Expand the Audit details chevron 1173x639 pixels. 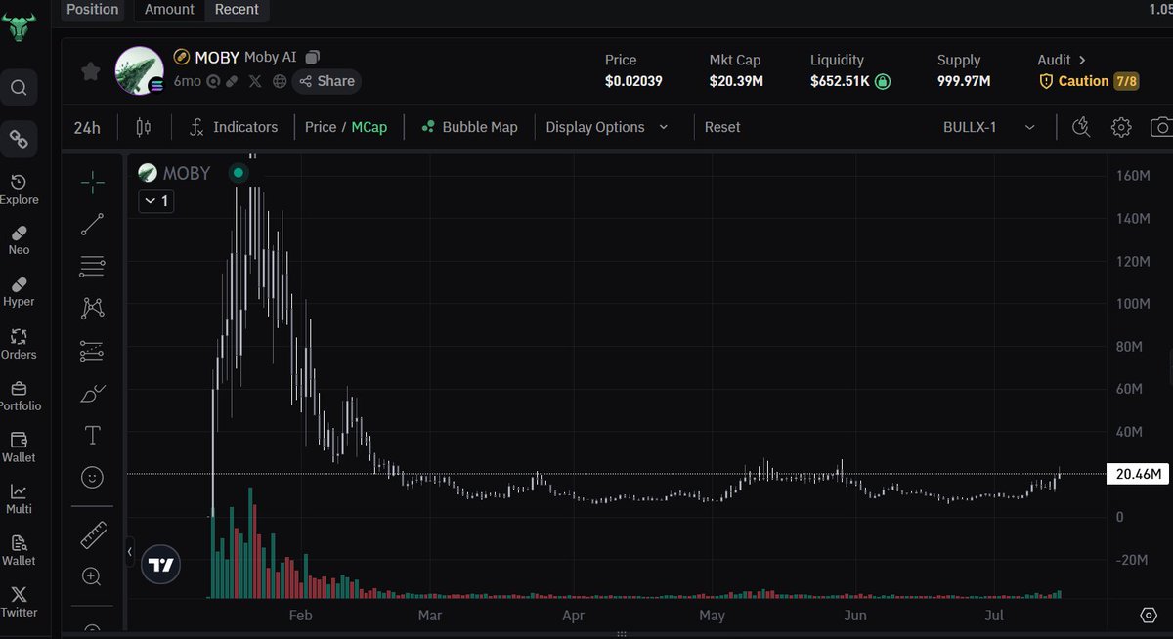[x=1082, y=60]
